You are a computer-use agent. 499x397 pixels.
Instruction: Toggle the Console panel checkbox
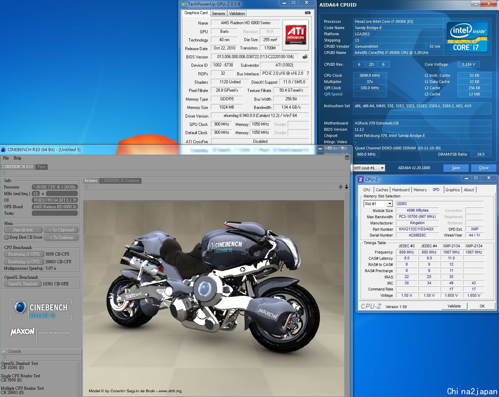point(4,351)
